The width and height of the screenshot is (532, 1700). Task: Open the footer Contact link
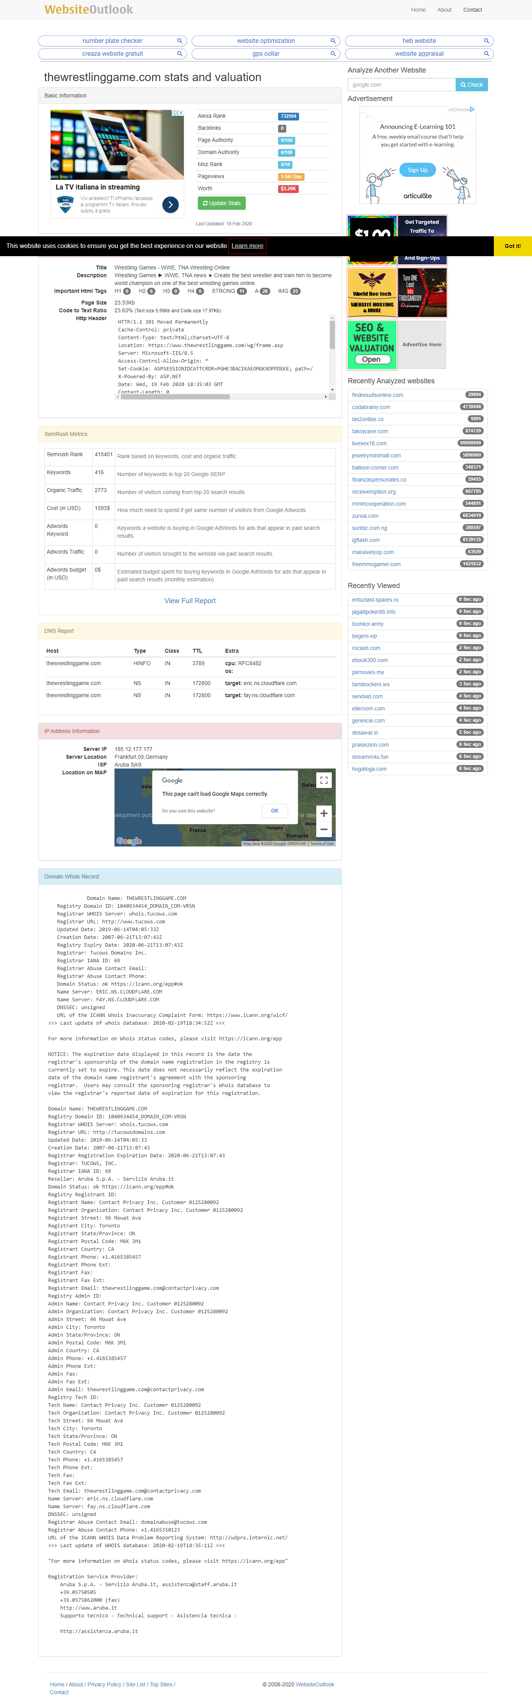(x=59, y=1692)
